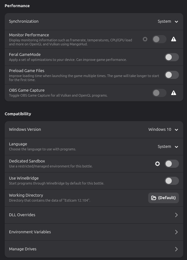Click folder icon in Working Directory button
The width and height of the screenshot is (187, 260).
click(153, 198)
